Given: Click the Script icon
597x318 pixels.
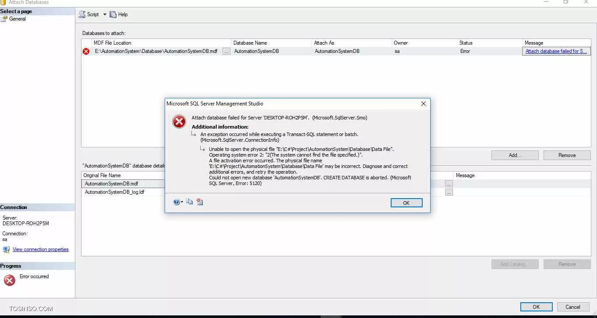Looking at the screenshot, I should (x=82, y=14).
